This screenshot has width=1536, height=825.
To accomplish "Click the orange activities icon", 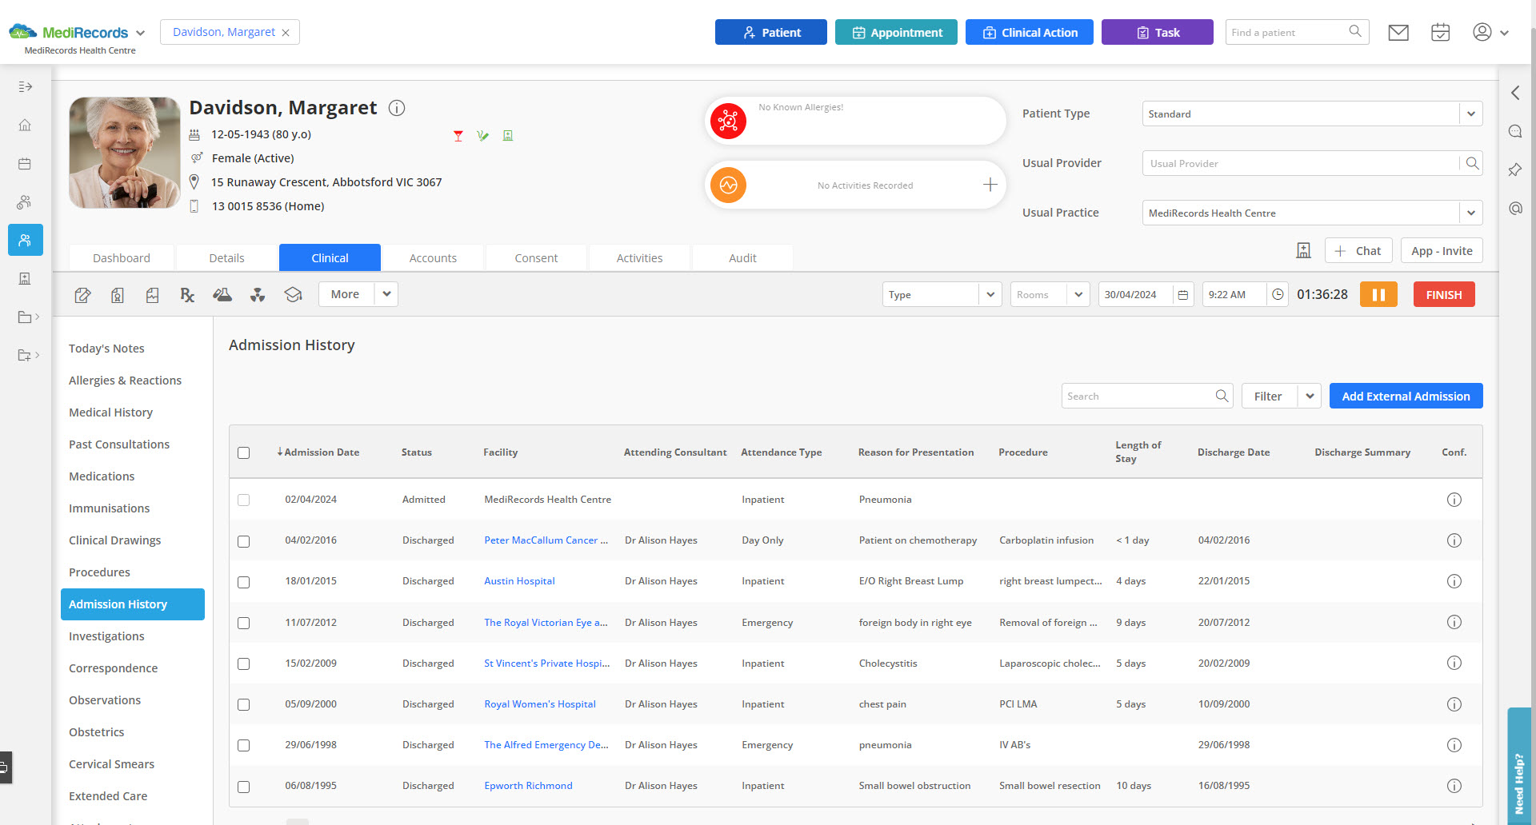I will 728,185.
